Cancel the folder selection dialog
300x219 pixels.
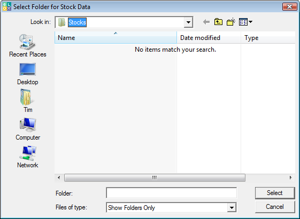[x=275, y=207]
